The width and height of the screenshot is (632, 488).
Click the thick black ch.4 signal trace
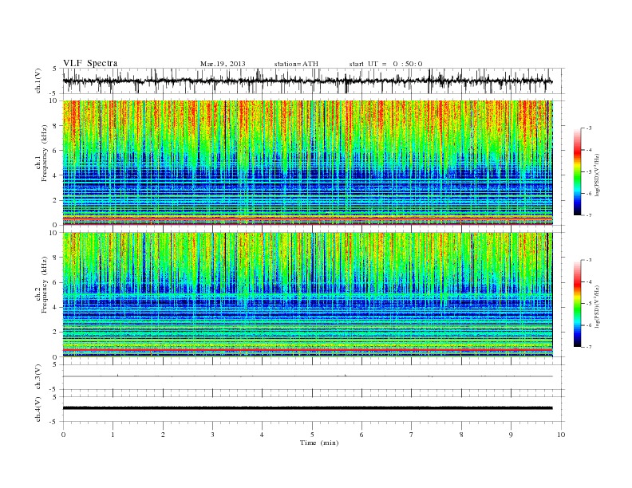pos(307,408)
